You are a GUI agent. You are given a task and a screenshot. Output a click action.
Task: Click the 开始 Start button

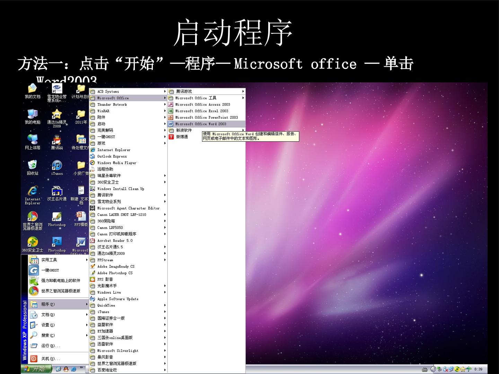(36, 369)
